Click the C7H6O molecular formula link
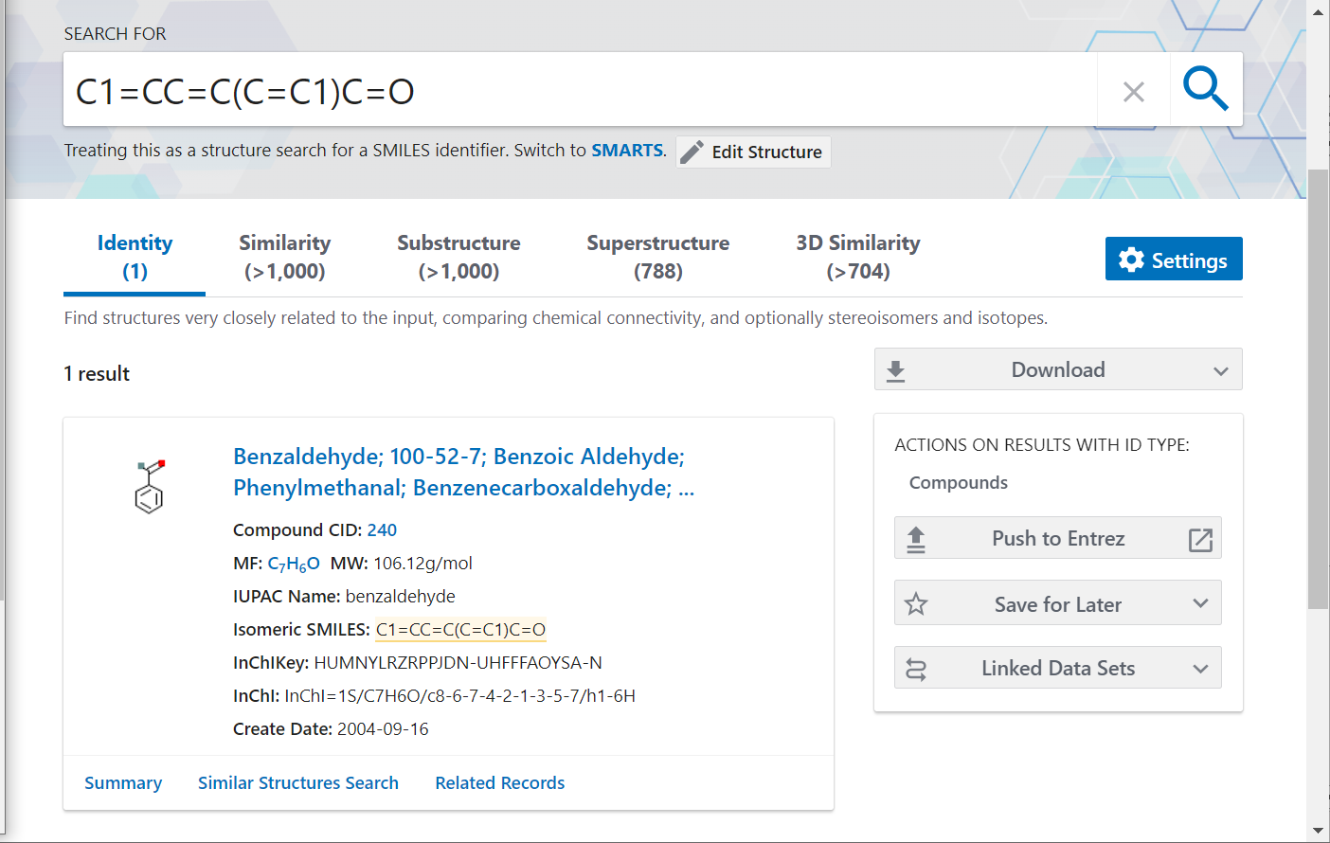The image size is (1330, 843). point(294,564)
